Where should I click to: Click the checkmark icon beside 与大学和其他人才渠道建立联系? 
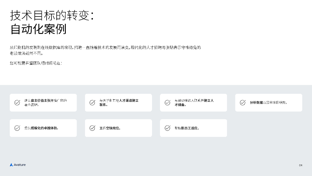pyautogui.click(x=92, y=103)
